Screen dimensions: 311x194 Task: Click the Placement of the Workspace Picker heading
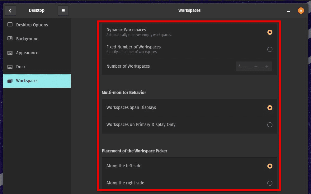pos(134,151)
